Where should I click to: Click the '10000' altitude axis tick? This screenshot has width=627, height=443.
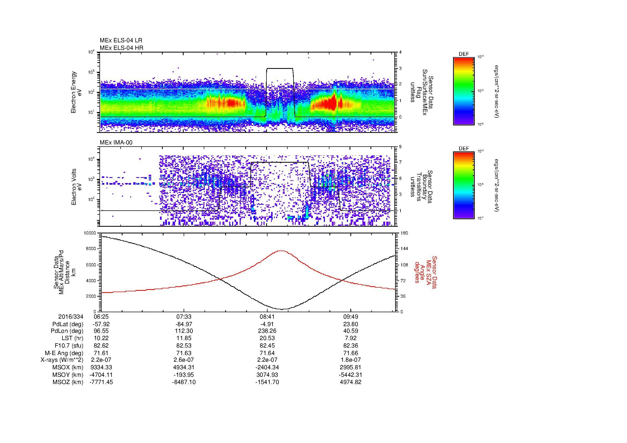(90, 233)
